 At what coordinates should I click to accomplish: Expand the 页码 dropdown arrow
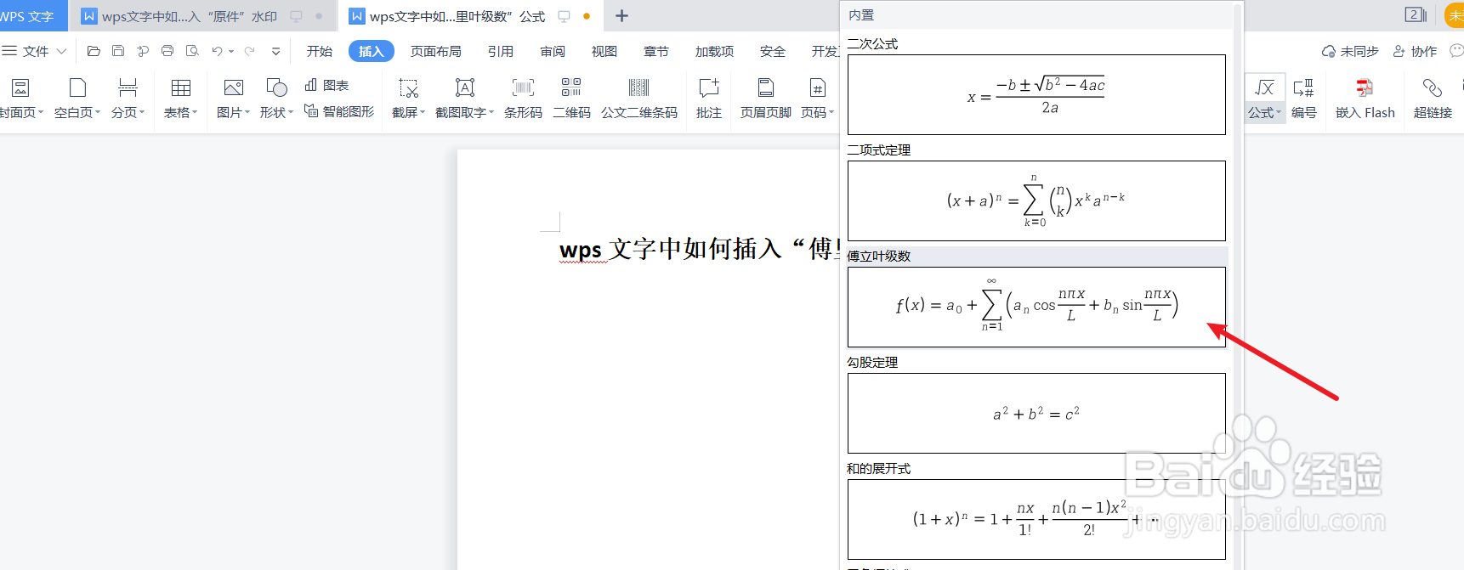(x=831, y=112)
